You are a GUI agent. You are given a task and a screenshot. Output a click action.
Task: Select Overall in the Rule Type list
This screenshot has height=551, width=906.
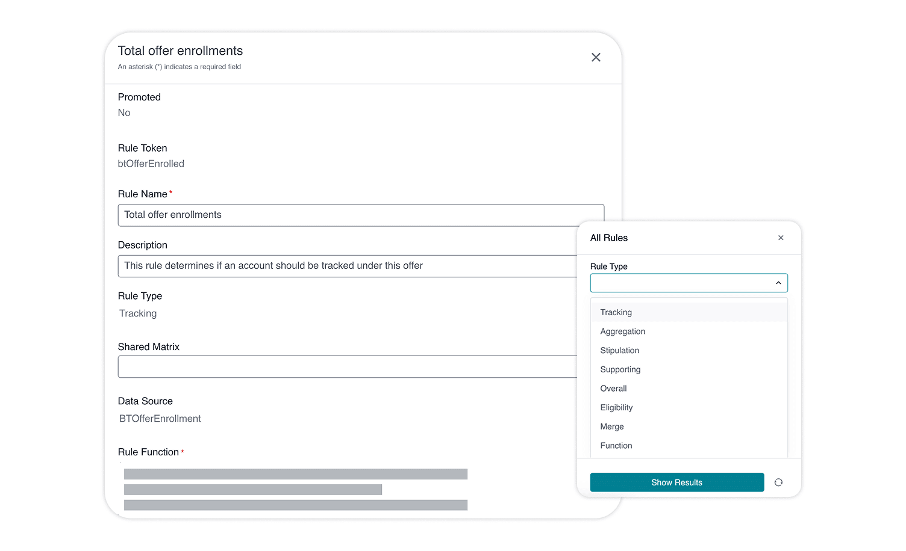tap(613, 389)
